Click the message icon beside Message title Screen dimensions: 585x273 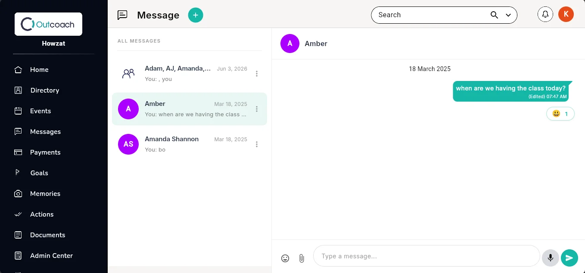pyautogui.click(x=122, y=15)
